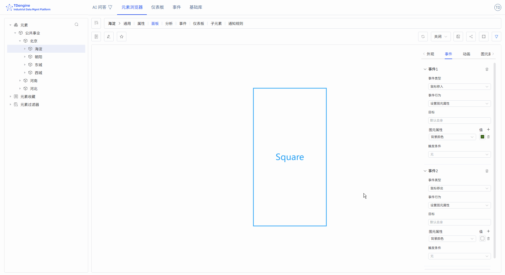This screenshot has height=275, width=505.
Task: Open the 动画 tab in properties panel
Action: 466,54
